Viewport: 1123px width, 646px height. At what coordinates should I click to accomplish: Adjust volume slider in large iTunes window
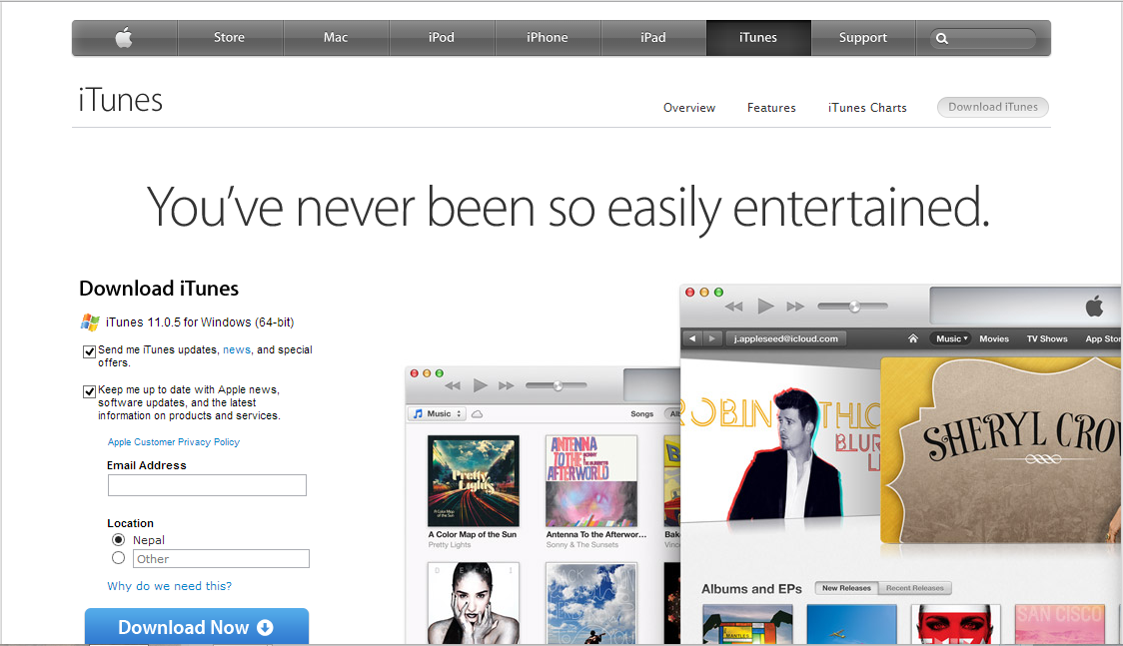(852, 307)
